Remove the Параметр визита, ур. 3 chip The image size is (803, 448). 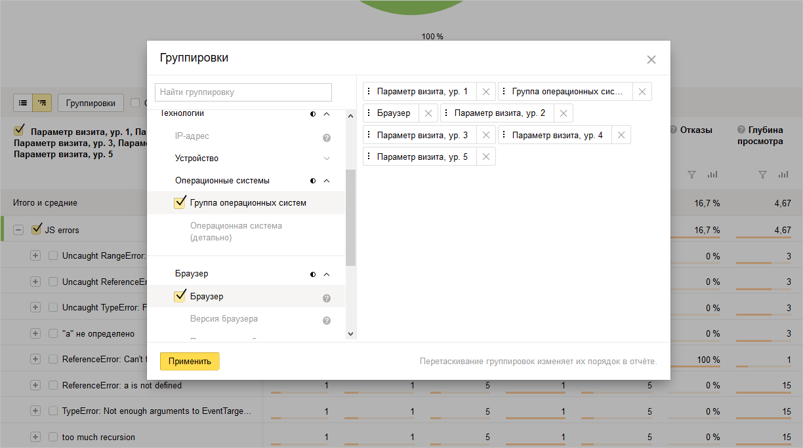[x=485, y=135]
